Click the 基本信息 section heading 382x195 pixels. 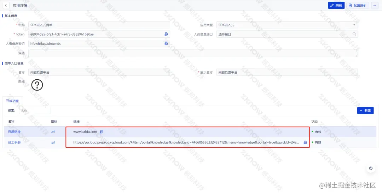click(11, 16)
